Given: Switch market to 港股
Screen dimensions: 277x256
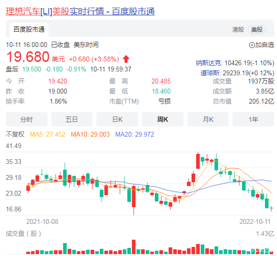Looking at the screenshot, I should 238,30.
